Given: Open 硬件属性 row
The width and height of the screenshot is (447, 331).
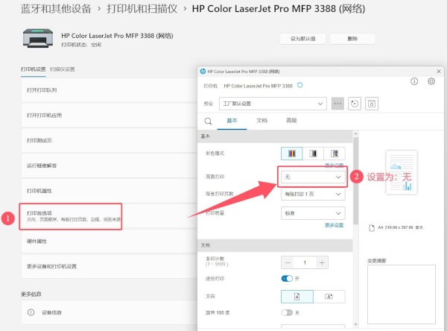Looking at the screenshot, I should pyautogui.click(x=110, y=242).
